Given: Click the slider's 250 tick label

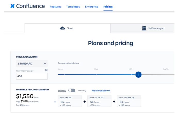Looking at the screenshot, I should [130, 69].
